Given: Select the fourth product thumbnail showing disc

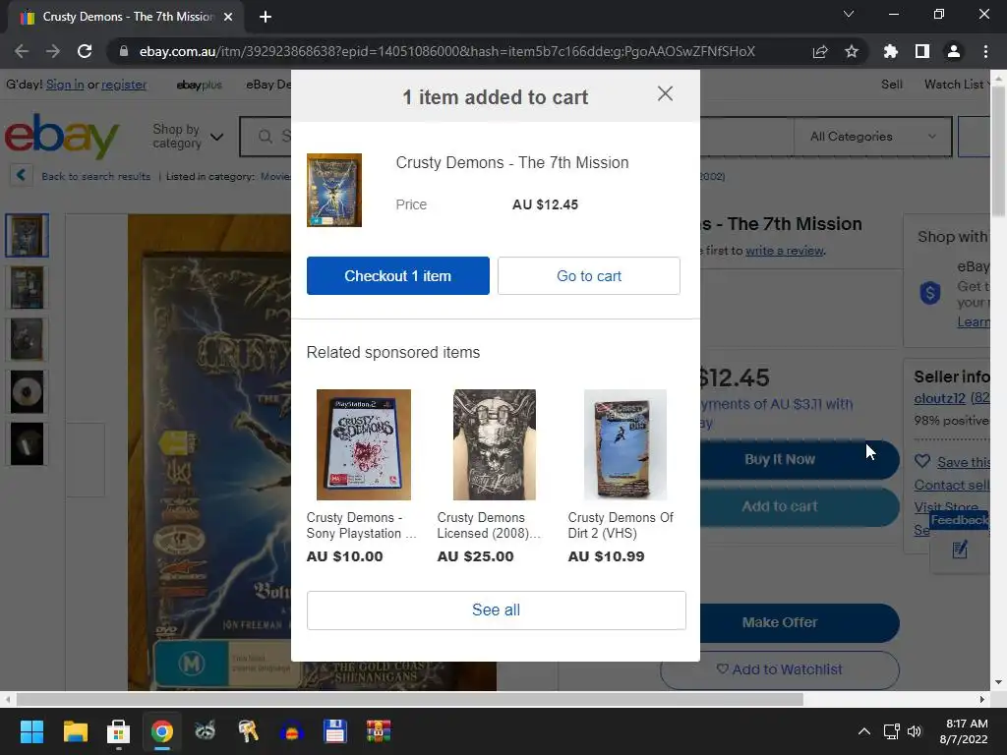Looking at the screenshot, I should click(x=27, y=391).
